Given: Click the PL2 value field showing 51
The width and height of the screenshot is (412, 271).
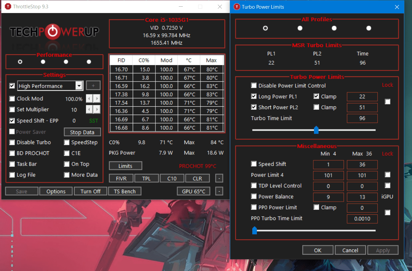Looking at the screenshot, I should pos(362,107).
